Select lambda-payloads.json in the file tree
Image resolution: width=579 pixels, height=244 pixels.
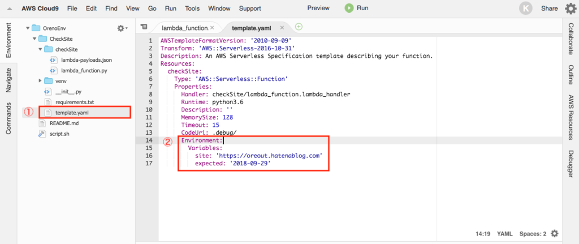tap(87, 60)
